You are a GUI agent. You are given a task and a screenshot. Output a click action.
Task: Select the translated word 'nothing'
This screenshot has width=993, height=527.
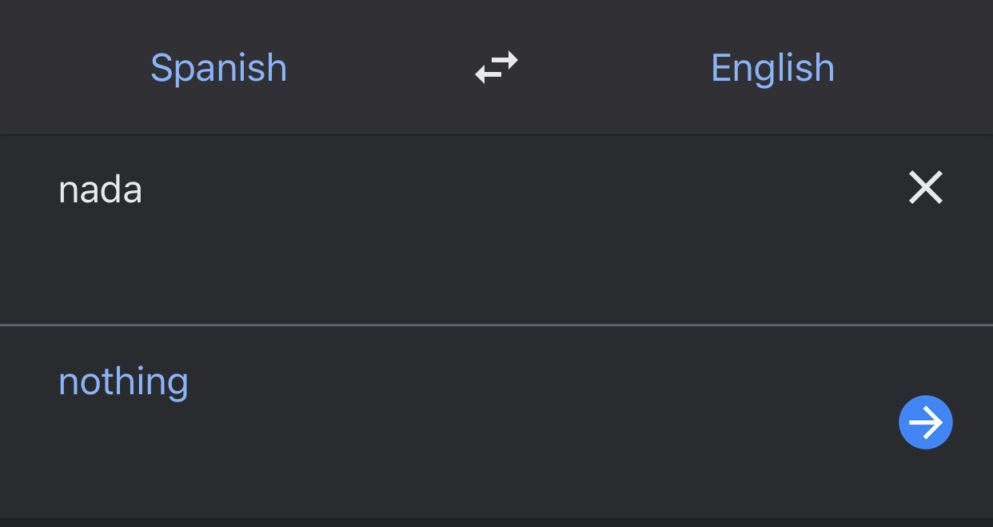coord(123,381)
